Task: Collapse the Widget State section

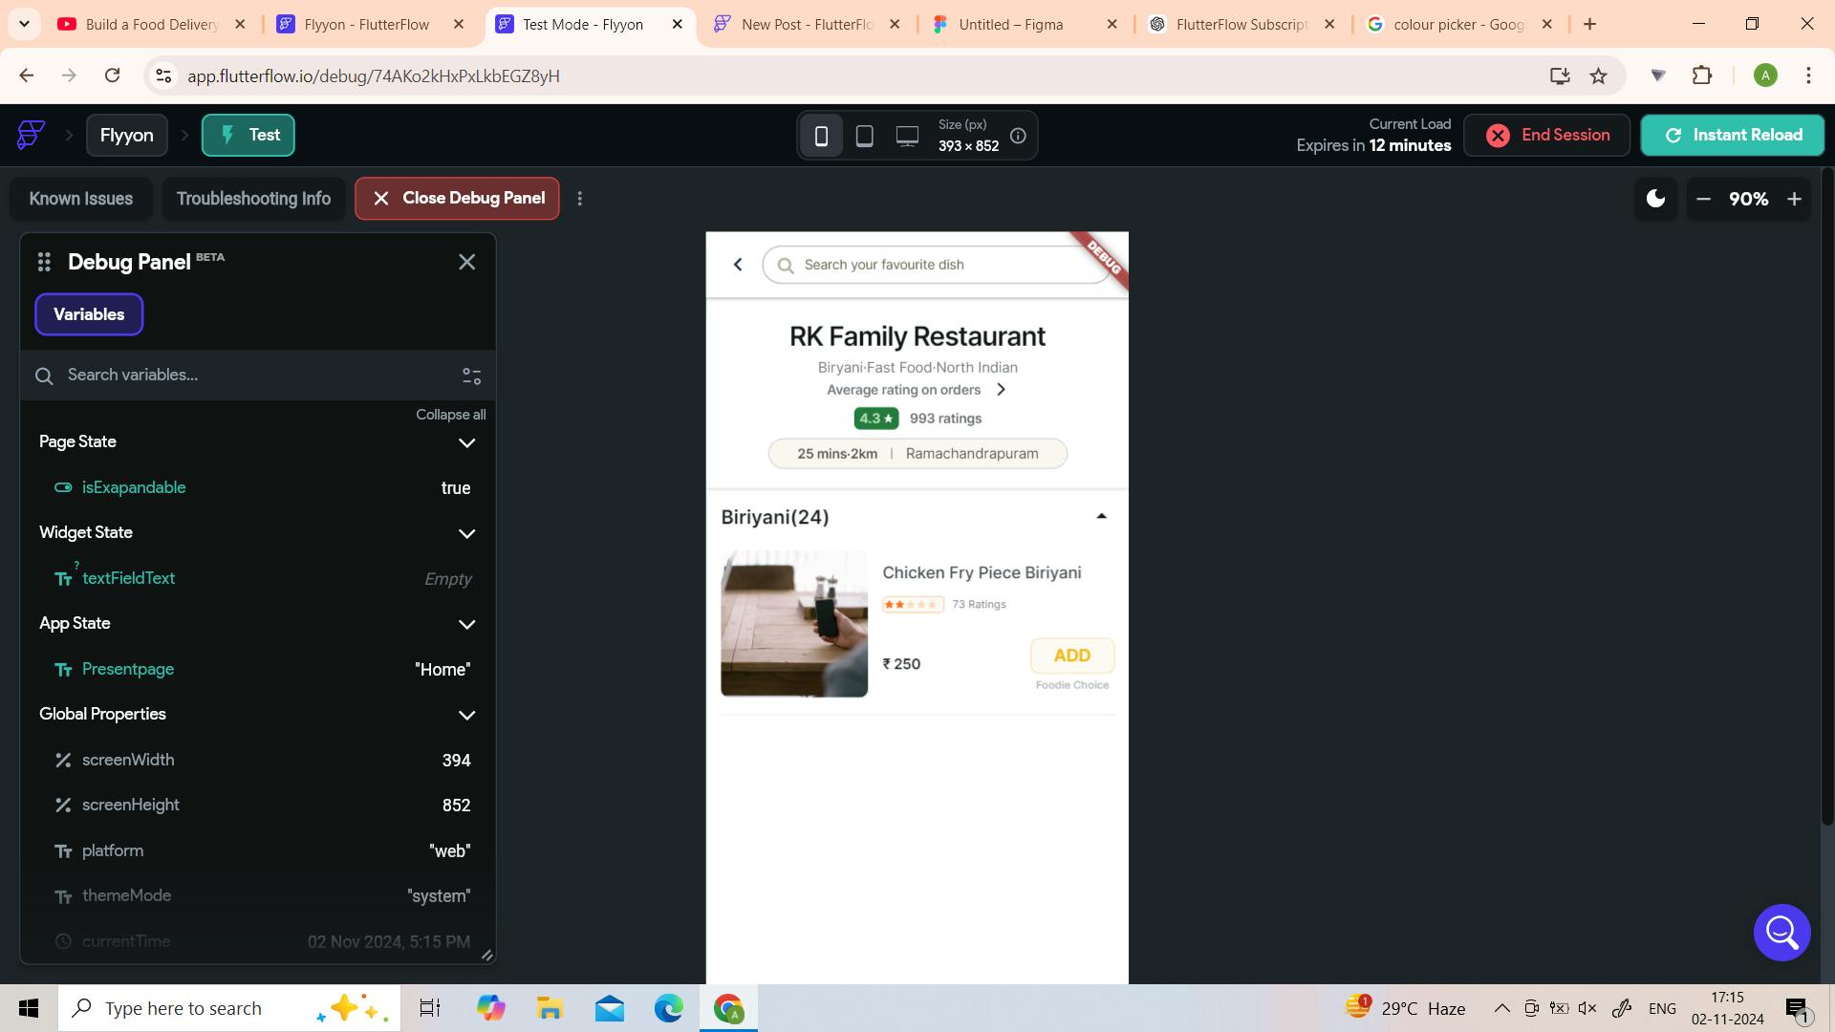Action: tap(466, 533)
